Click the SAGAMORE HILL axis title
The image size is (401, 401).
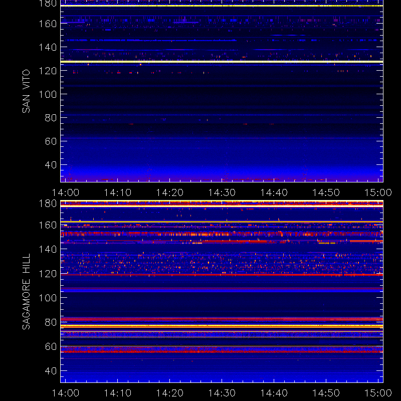(x=27, y=291)
